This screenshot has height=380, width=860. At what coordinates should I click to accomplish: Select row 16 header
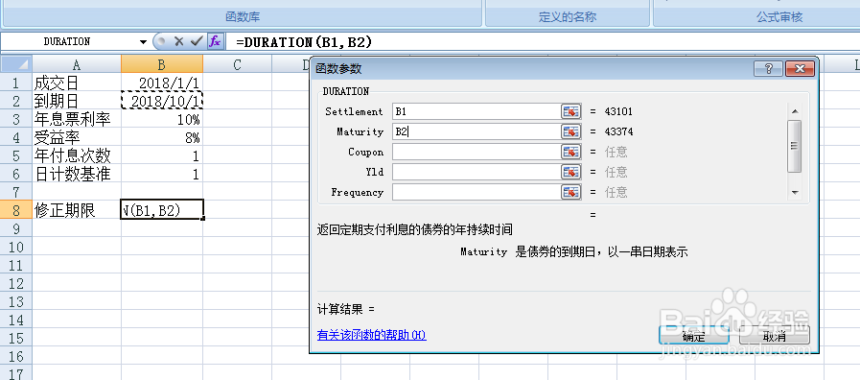tap(16, 356)
